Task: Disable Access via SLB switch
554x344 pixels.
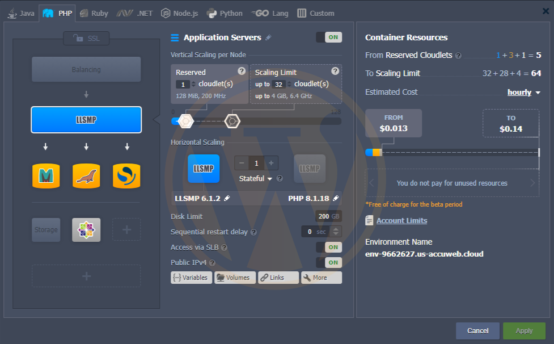Action: [x=329, y=247]
